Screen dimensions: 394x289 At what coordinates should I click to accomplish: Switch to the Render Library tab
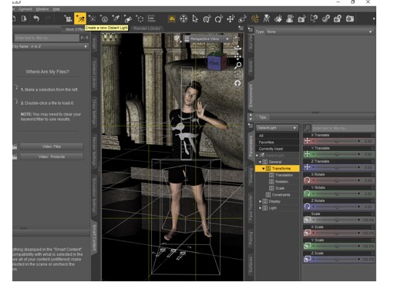click(146, 29)
